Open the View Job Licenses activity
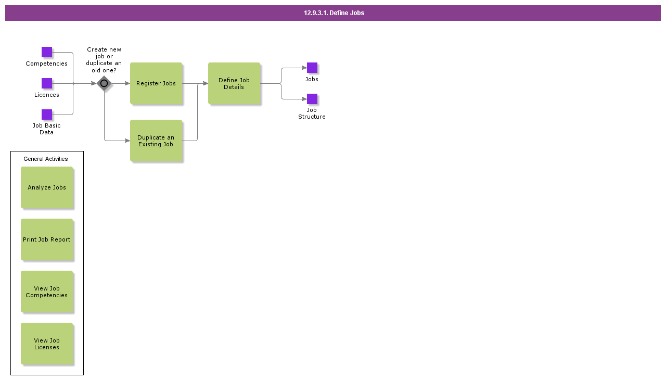 click(47, 344)
